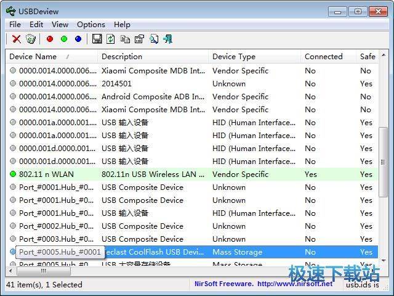Open the properties toolbar icon
394x296 pixels.
(139, 39)
